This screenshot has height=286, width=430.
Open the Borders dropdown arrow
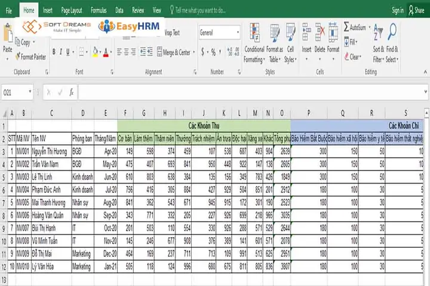coord(87,52)
